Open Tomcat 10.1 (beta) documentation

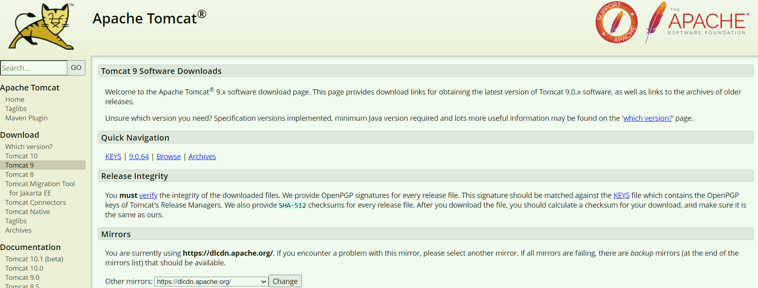coord(34,259)
